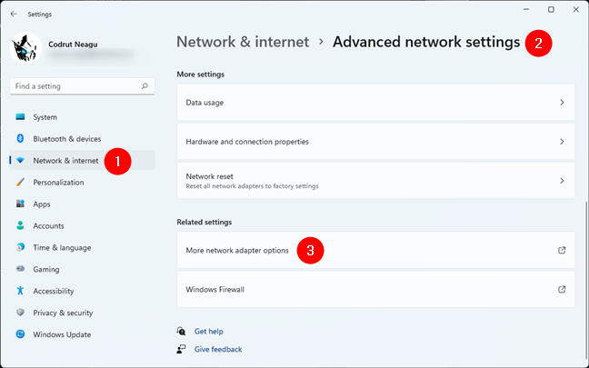Click the search magnifier icon
This screenshot has width=589, height=368.
tap(145, 86)
